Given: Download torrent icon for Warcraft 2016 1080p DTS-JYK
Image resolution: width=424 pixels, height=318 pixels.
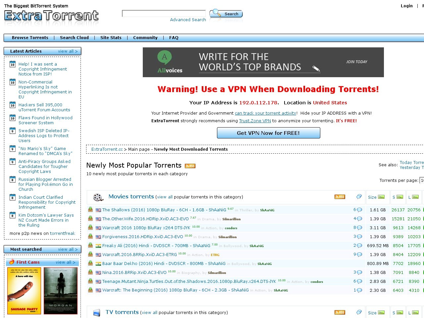Looking at the screenshot, I should (90, 228).
